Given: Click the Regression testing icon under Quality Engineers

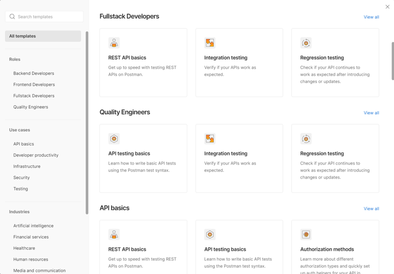Looking at the screenshot, I should click(306, 139).
